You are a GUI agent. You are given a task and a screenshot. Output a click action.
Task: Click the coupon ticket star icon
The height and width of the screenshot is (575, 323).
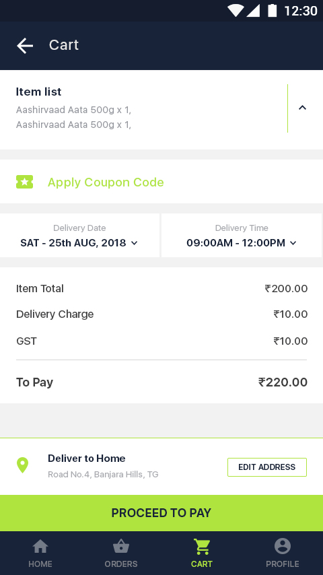25,182
